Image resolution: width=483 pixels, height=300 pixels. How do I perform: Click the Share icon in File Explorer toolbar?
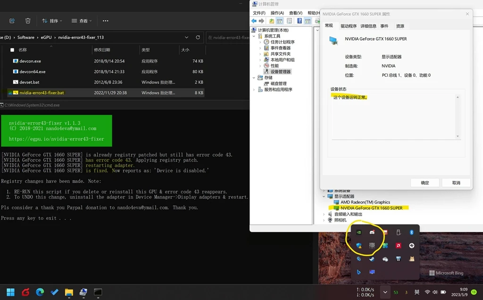[x=12, y=21]
